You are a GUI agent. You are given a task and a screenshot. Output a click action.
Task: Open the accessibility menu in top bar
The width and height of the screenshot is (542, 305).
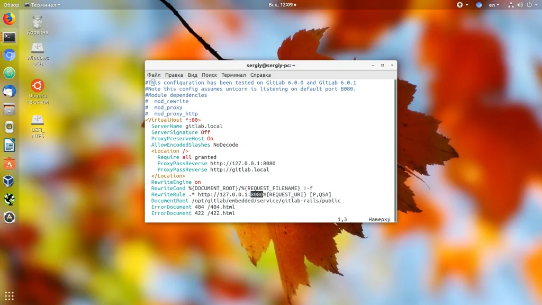[x=459, y=5]
